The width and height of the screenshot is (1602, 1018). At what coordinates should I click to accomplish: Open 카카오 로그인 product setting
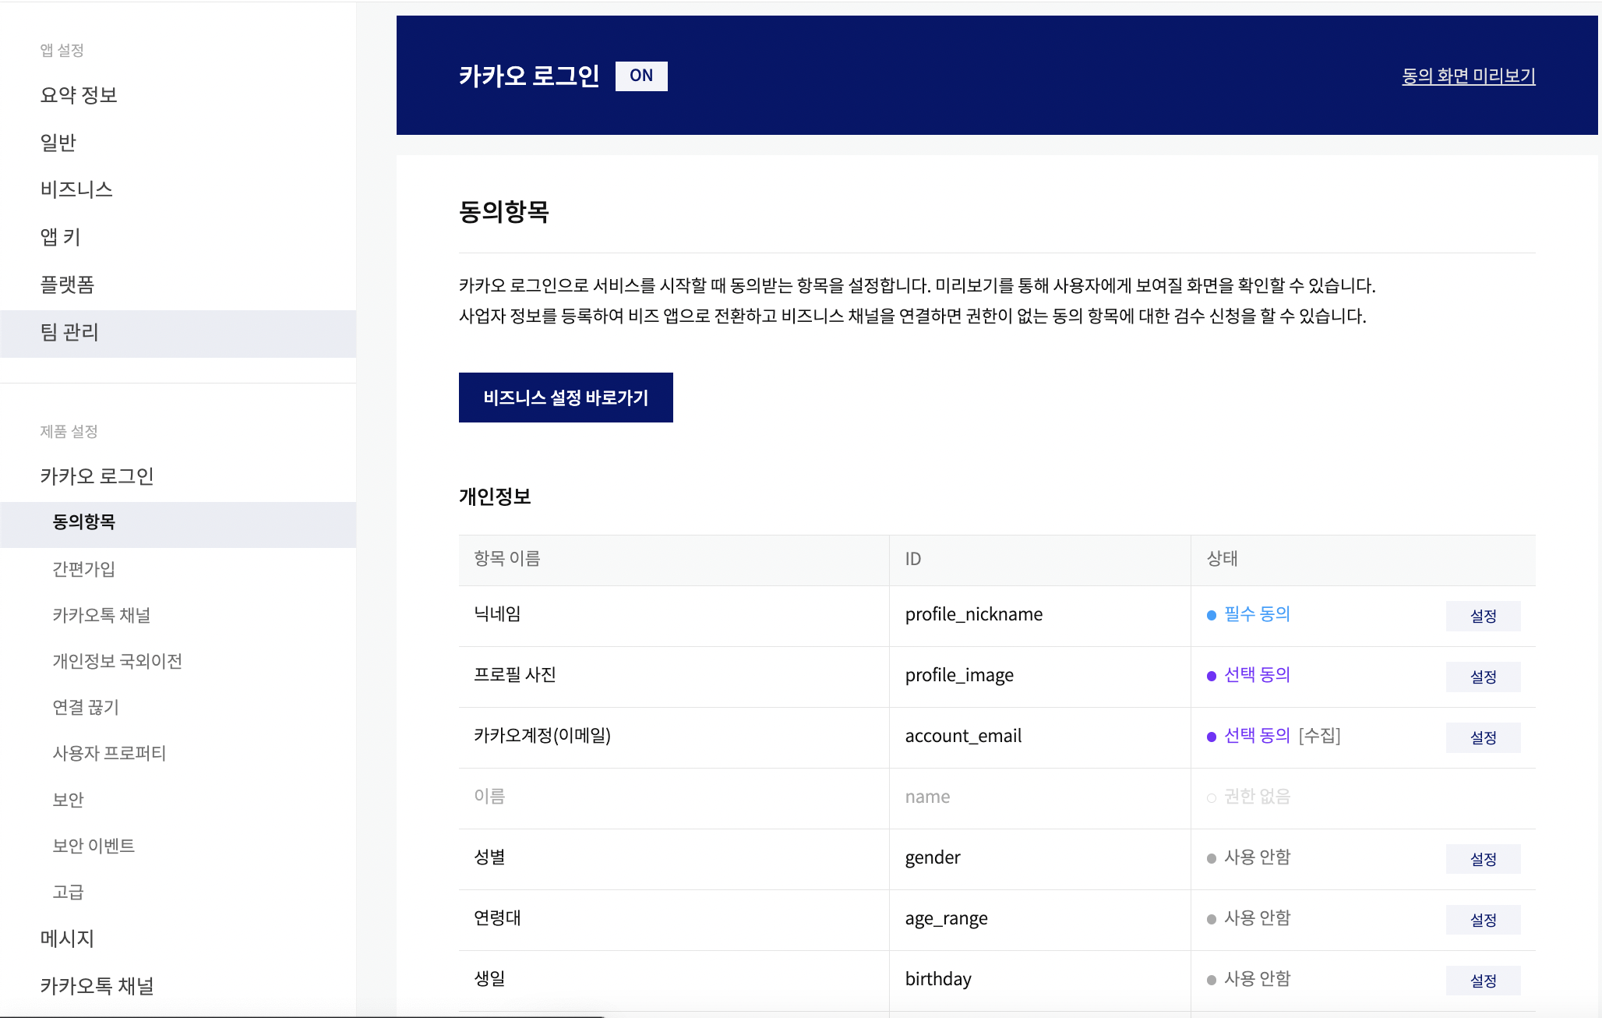97,476
